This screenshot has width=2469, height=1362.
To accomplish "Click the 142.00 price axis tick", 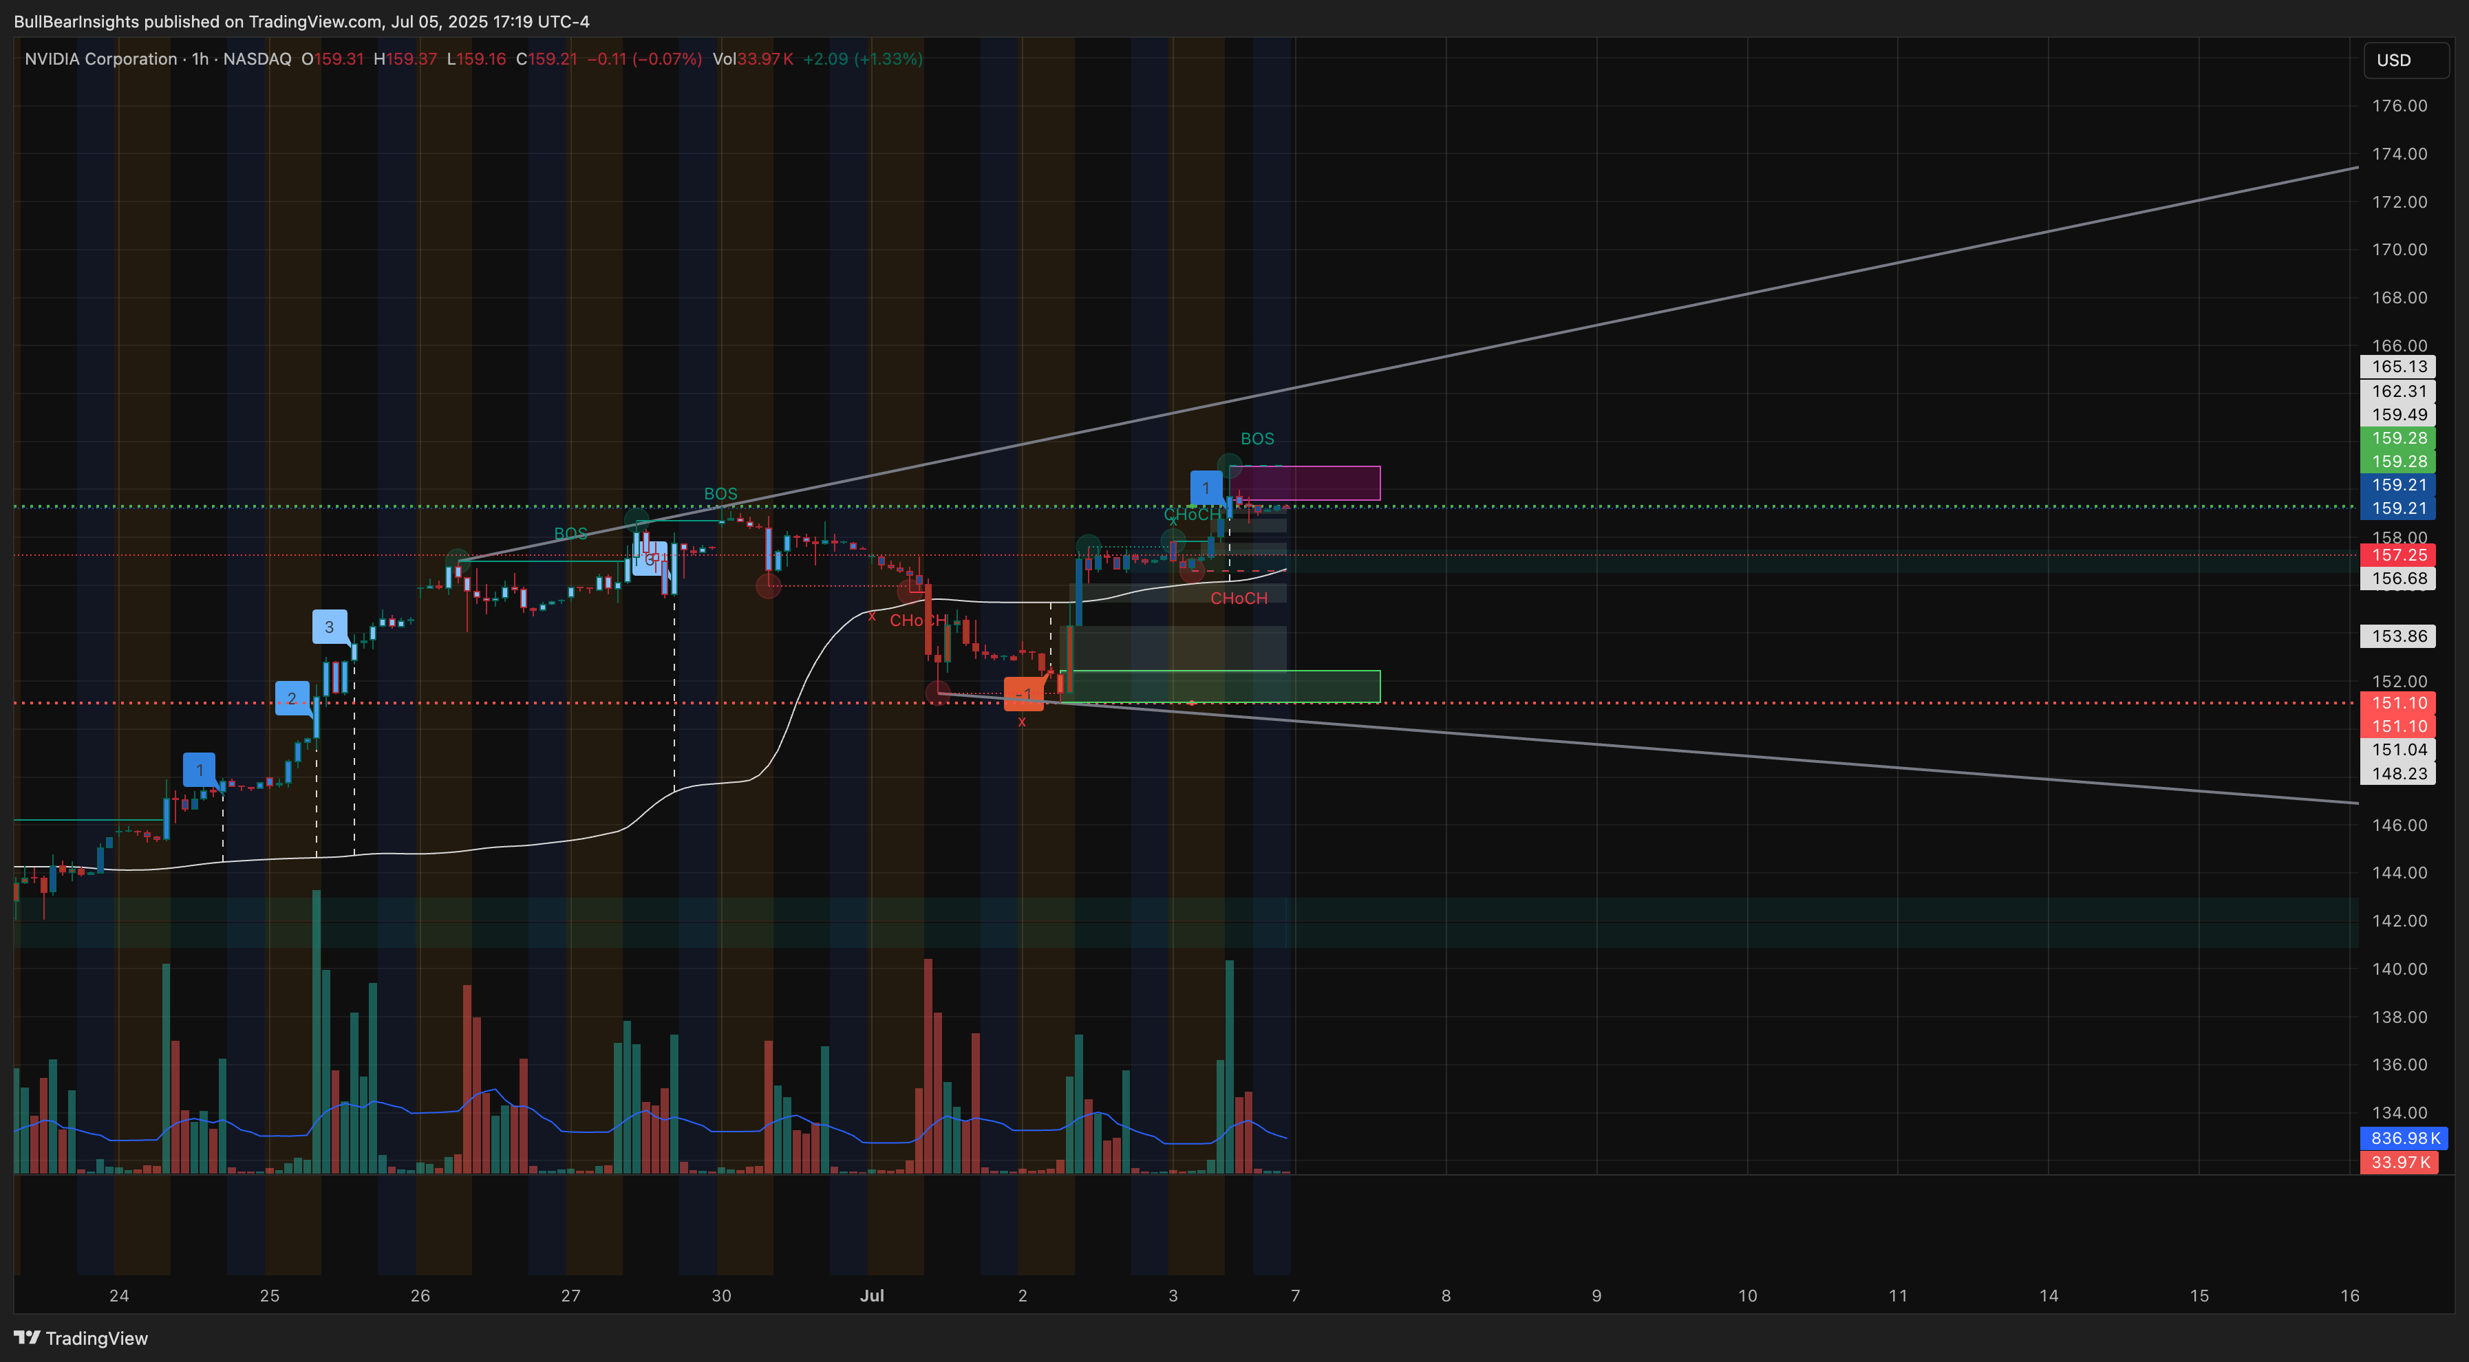I will (x=2399, y=920).
